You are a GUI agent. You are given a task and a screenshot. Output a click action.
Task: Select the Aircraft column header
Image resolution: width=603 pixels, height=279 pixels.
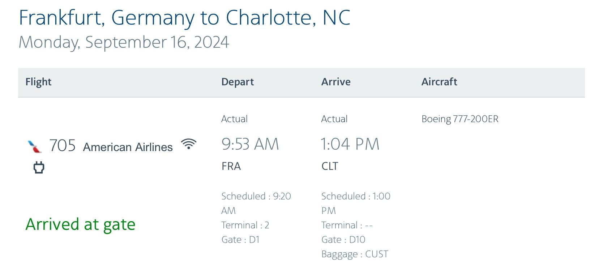[x=439, y=82]
